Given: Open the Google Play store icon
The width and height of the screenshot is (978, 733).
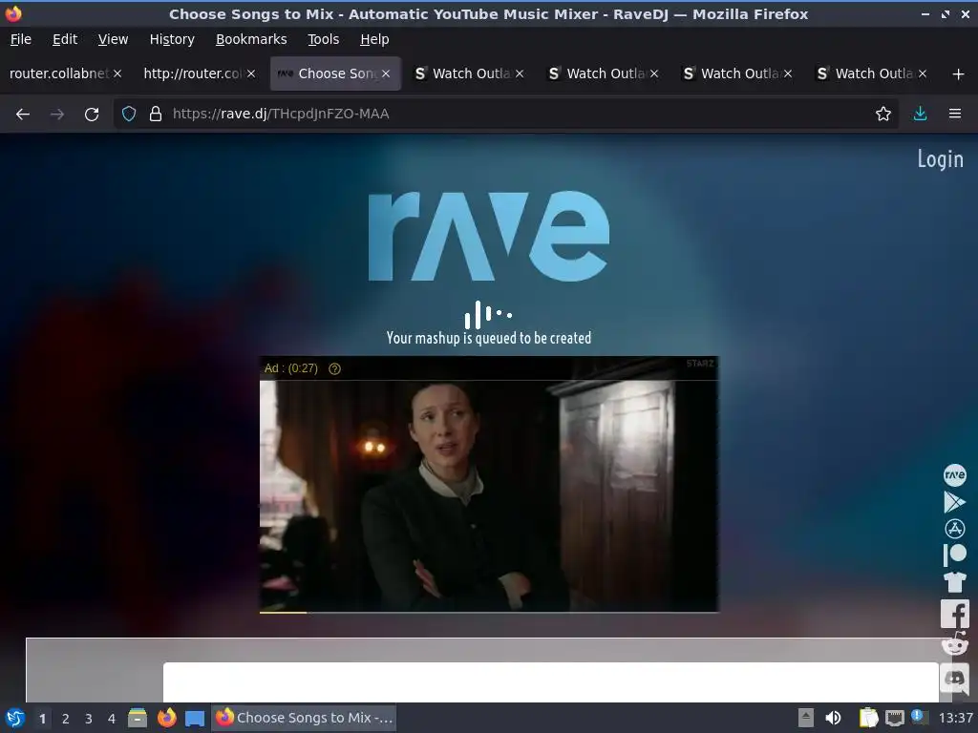Looking at the screenshot, I should tap(954, 502).
